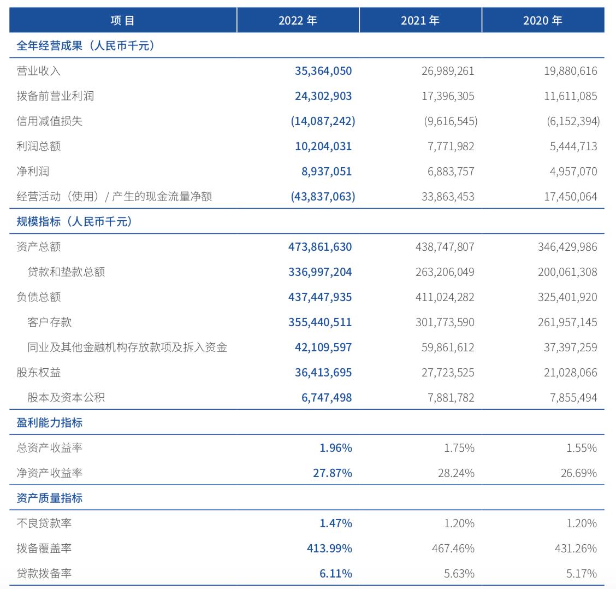This screenshot has height=589, width=616.
Task: Select the value 35,364,050
Action: pos(322,71)
